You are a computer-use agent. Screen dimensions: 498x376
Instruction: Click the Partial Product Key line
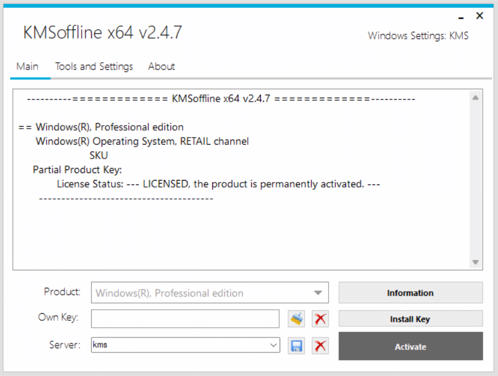tap(77, 170)
